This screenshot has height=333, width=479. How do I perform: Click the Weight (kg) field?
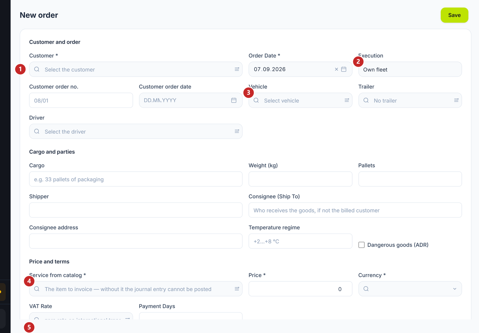pos(300,179)
